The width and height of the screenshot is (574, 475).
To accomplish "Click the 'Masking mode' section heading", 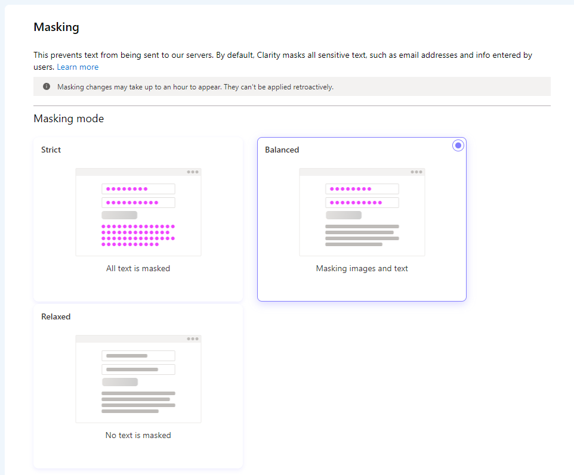I will click(69, 119).
